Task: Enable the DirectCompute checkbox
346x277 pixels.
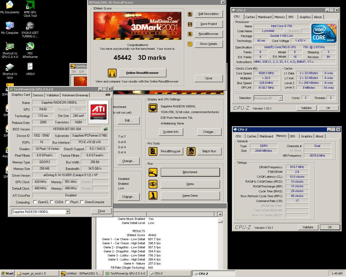Action: tap(82, 202)
